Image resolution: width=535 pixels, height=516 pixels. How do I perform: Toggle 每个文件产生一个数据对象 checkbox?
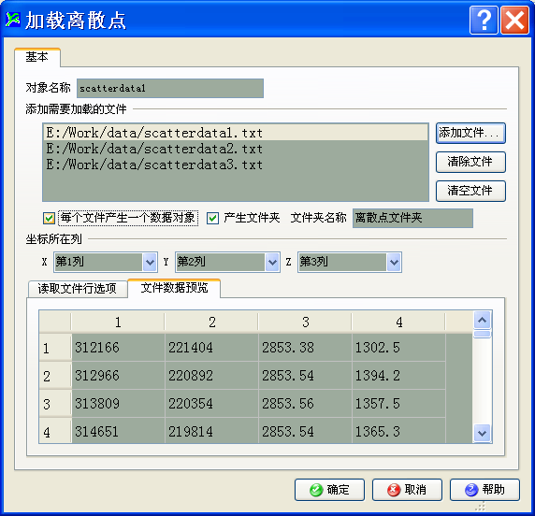click(49, 218)
